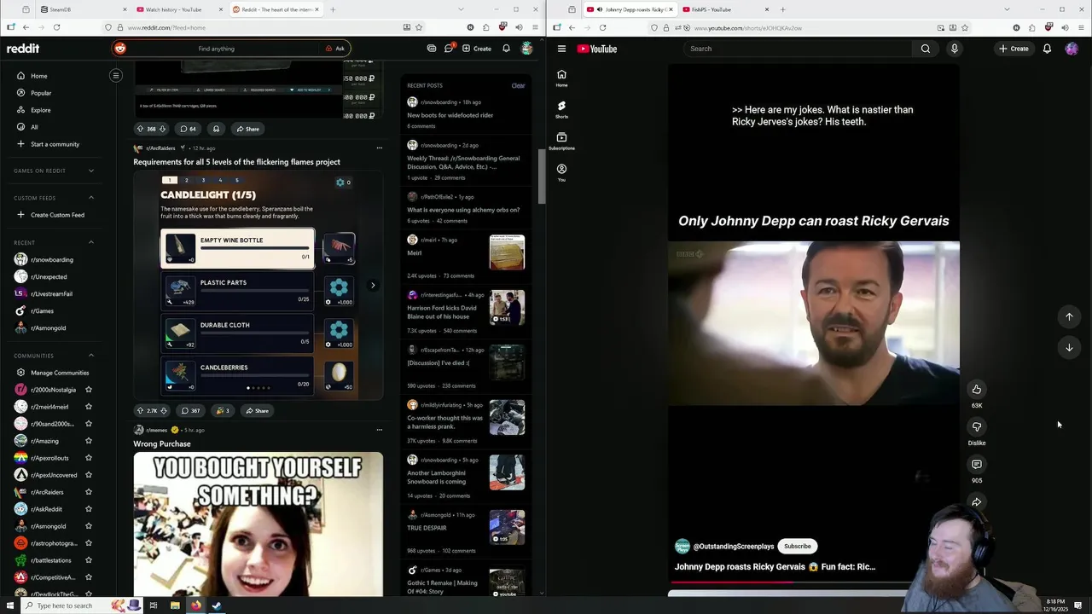Select page 3 in Candlelight level selector
Image resolution: width=1092 pixels, height=614 pixels.
tap(203, 180)
